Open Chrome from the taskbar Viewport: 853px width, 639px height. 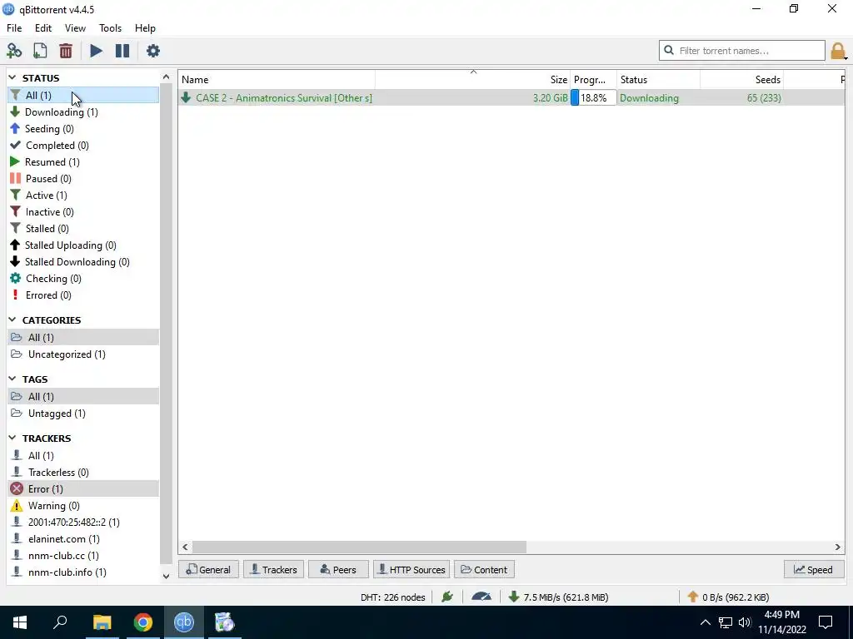(143, 622)
